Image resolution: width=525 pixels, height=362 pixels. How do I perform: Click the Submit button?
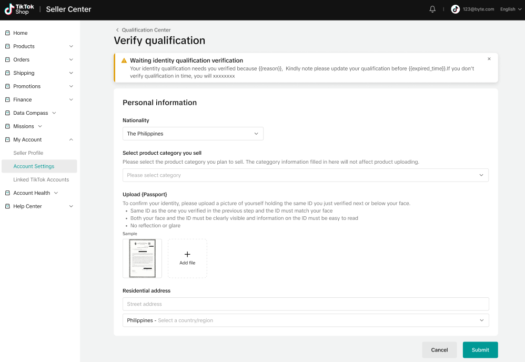pyautogui.click(x=480, y=350)
